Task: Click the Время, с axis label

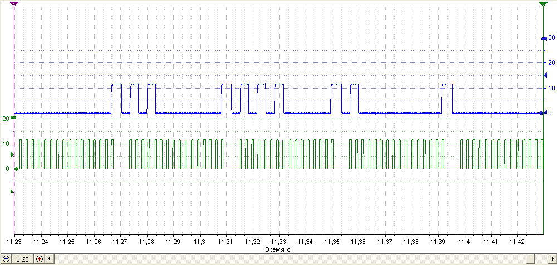Action: 278,249
